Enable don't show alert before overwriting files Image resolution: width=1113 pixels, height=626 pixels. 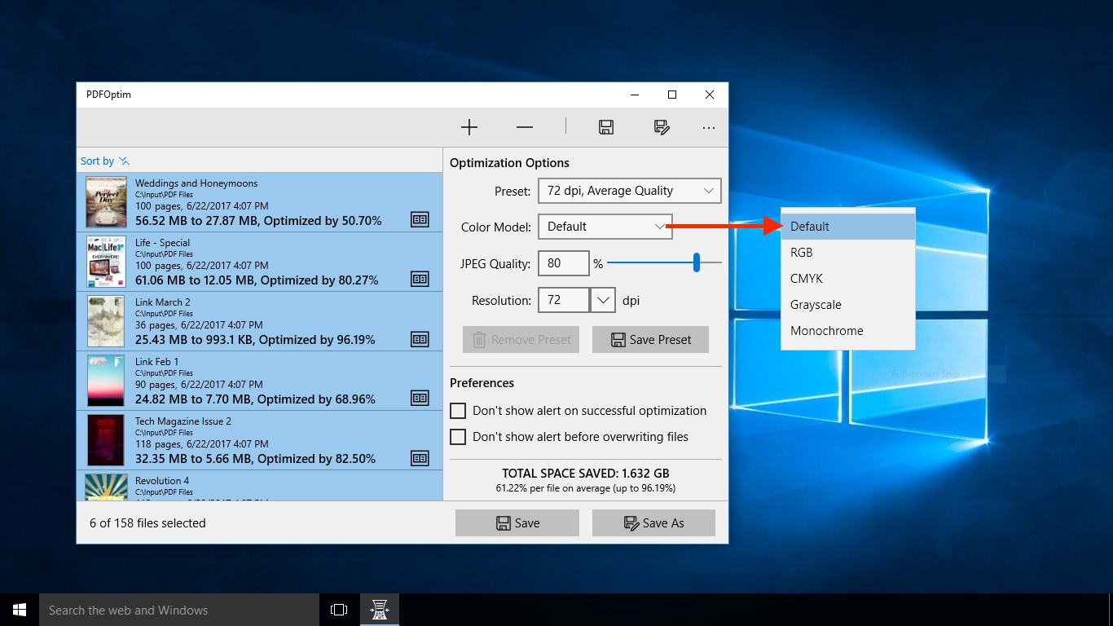tap(458, 437)
